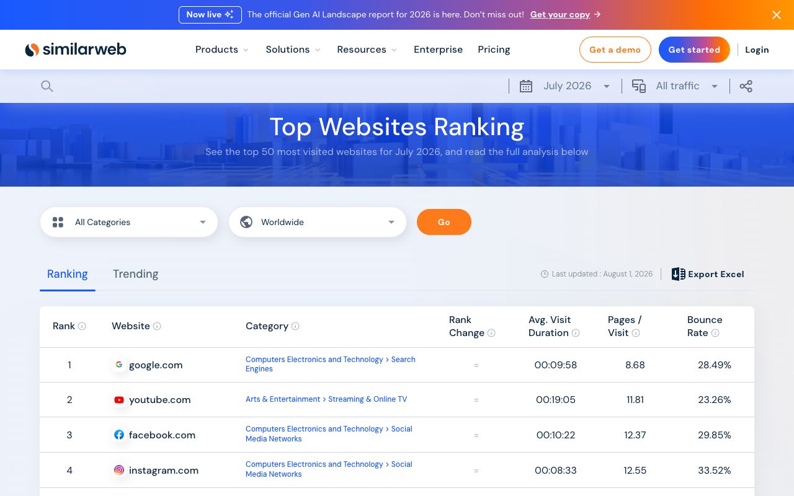Click facebook.com's Social Media Networks category
Viewport: 794px width, 496px height.
coord(329,434)
